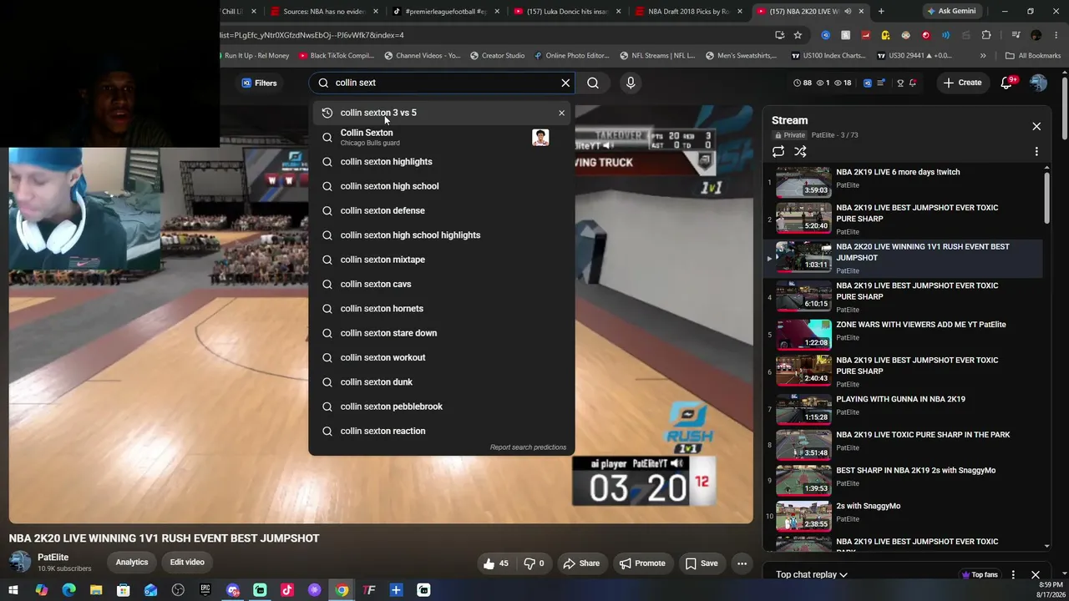Switch to the Luka Doncic tab
The image size is (1069, 601).
coord(569,12)
